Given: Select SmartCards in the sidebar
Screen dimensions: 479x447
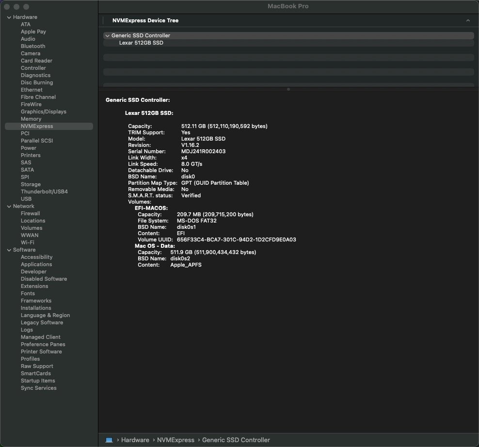Looking at the screenshot, I should [36, 374].
